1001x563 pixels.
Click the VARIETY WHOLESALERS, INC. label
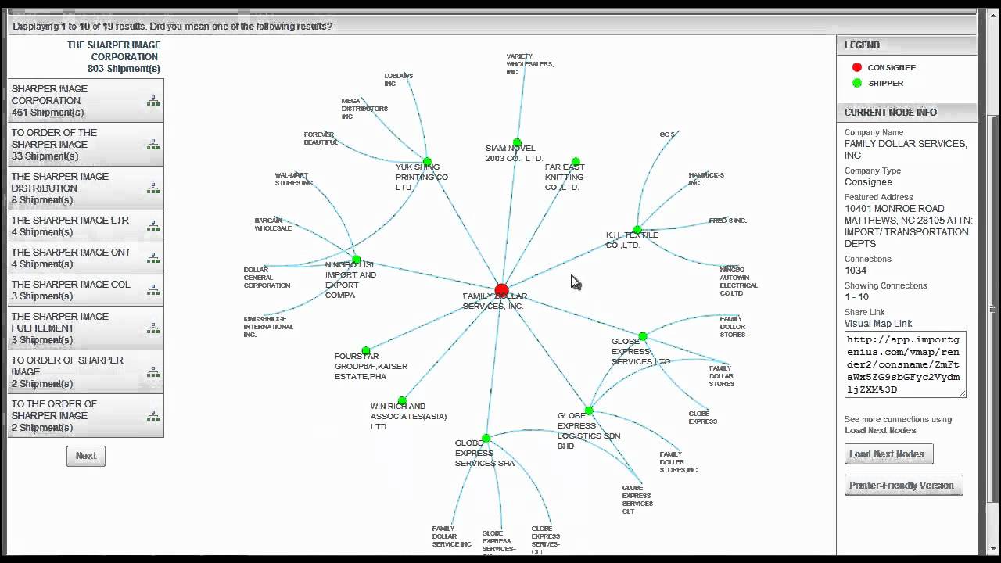(x=529, y=64)
